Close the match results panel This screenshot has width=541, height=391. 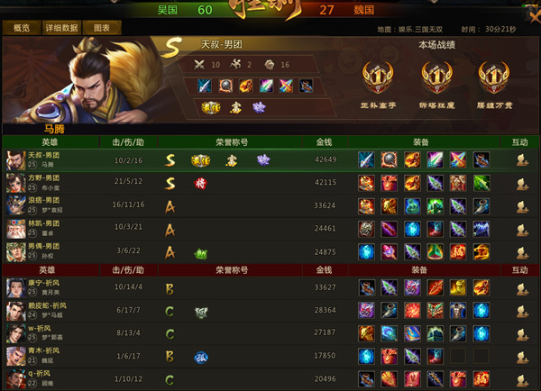click(535, 14)
